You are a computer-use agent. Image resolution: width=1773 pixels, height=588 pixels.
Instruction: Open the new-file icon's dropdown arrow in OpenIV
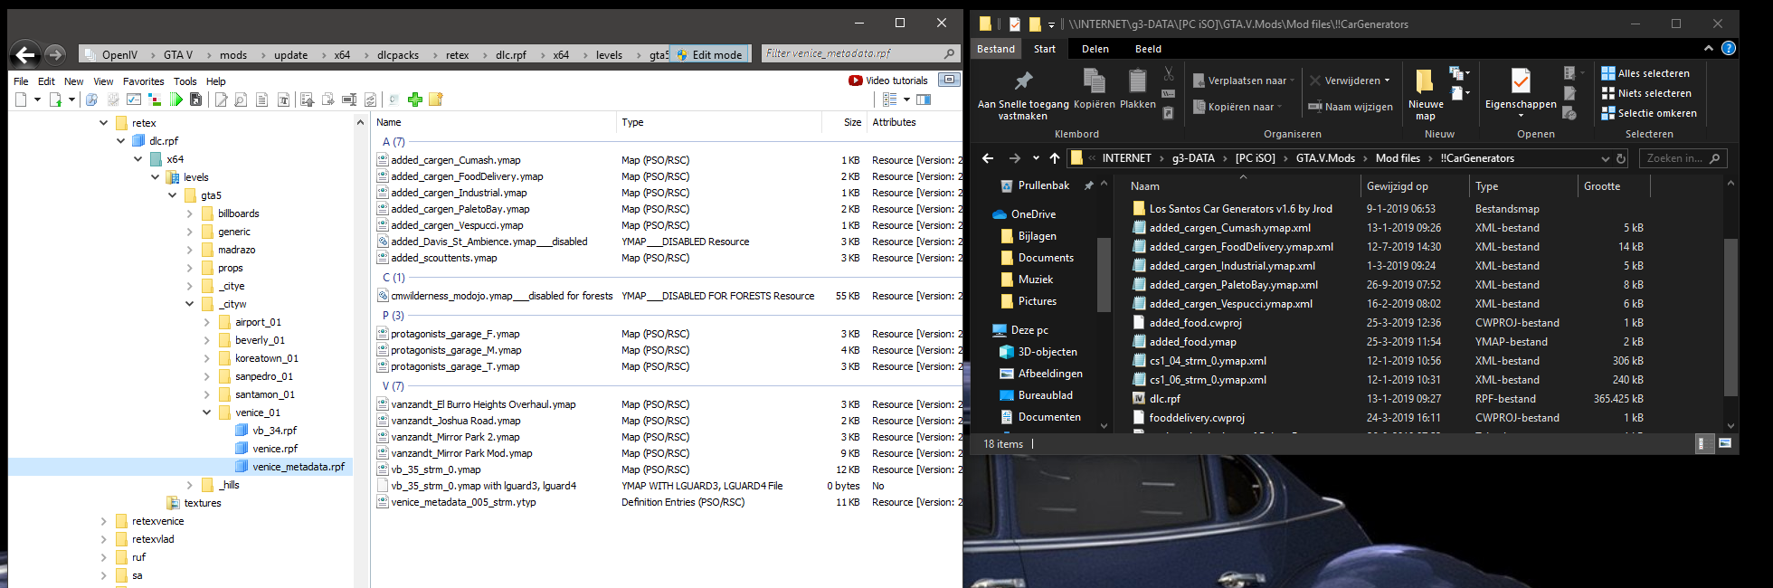[x=37, y=100]
